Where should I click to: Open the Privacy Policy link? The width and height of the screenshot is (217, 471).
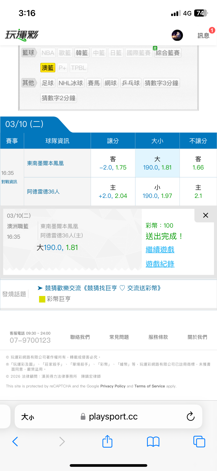click(113, 386)
